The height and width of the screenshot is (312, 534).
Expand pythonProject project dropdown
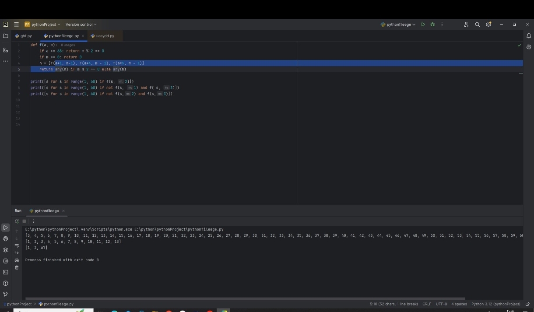coord(42,25)
